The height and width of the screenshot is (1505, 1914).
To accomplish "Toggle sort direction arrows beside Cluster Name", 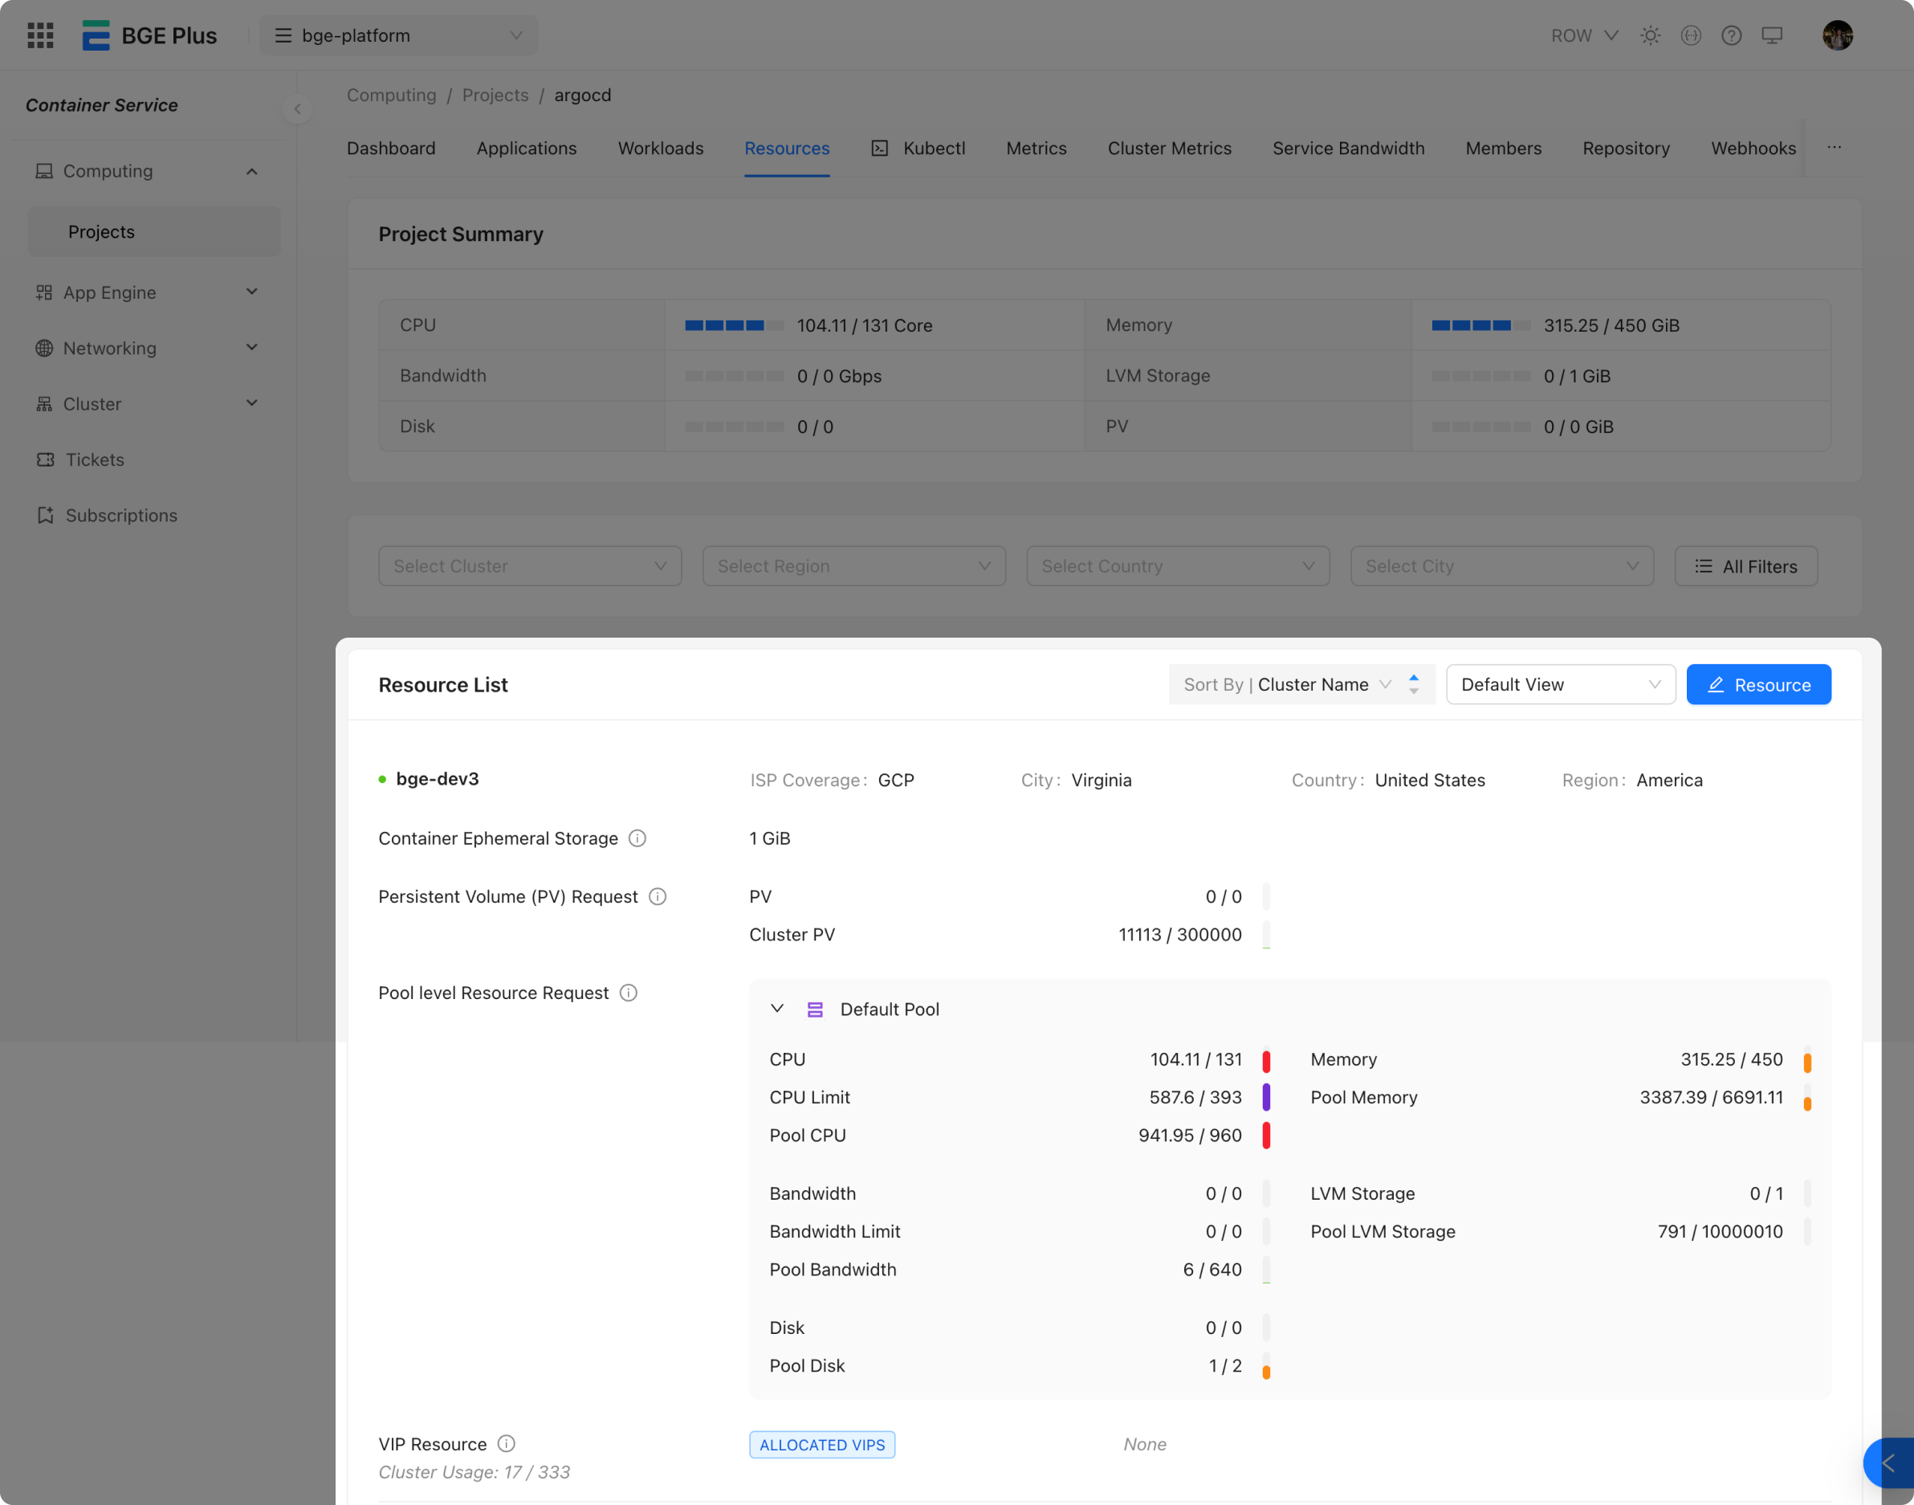I will tap(1414, 685).
